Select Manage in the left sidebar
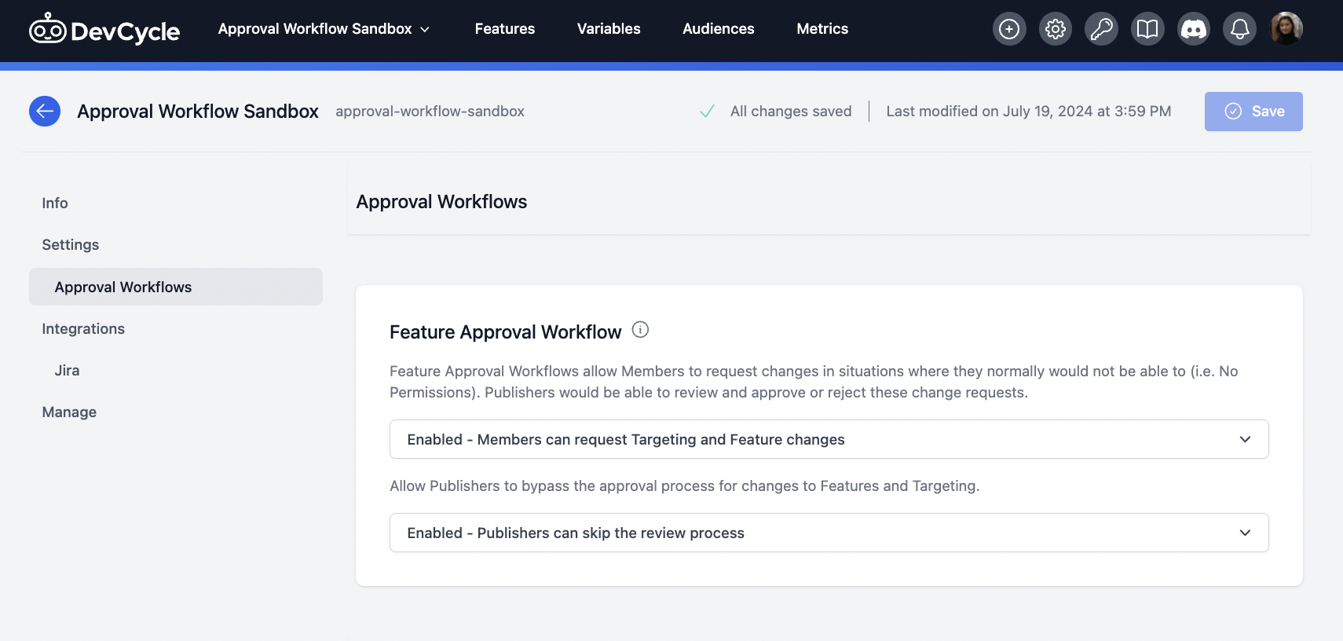This screenshot has height=641, width=1343. [x=69, y=412]
